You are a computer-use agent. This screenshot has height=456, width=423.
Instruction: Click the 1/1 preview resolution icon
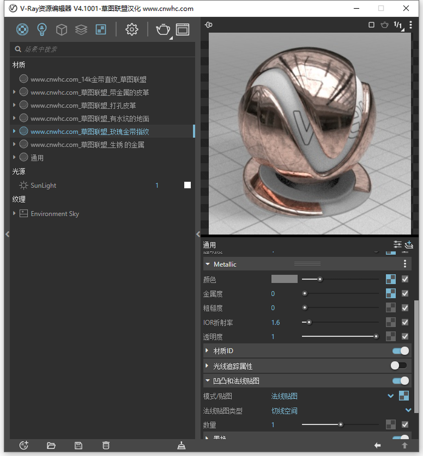[x=398, y=25]
